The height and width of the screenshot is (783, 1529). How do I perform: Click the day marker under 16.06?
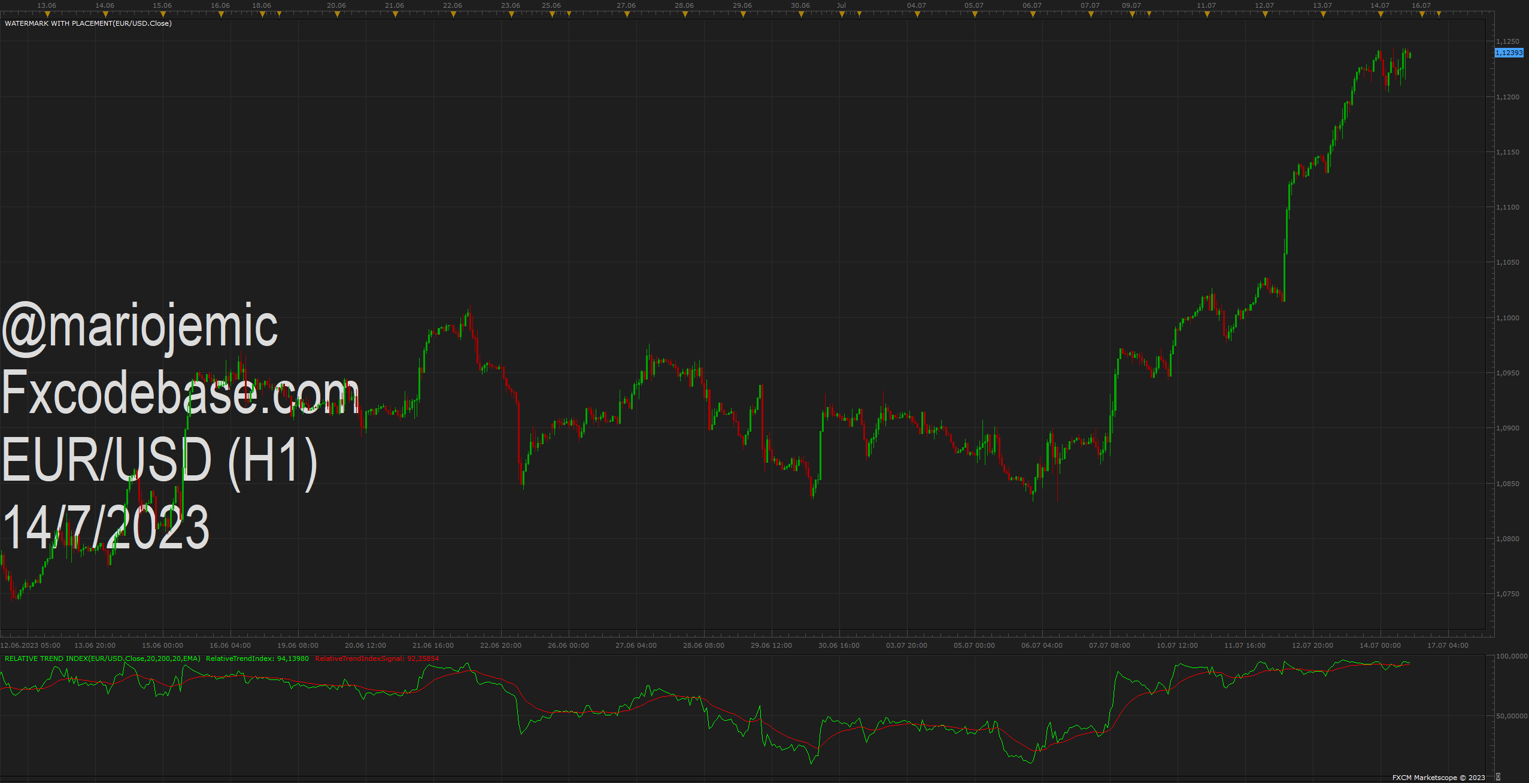221,14
